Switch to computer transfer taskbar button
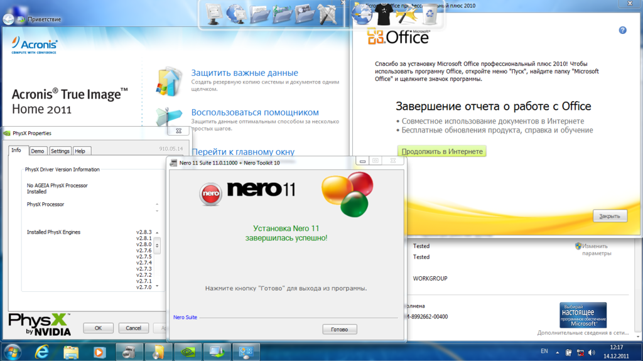This screenshot has height=361, width=643. coord(217,352)
